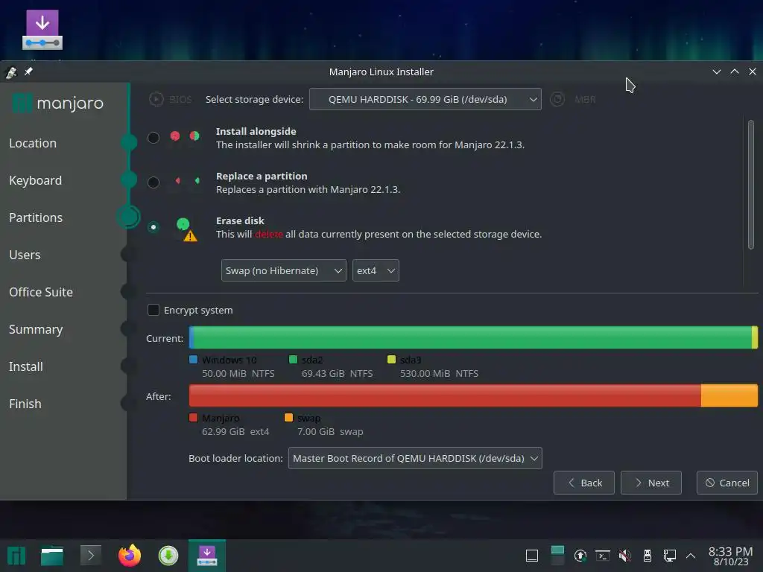Viewport: 763px width, 572px height.
Task: Pin the installer window on all desktops
Action: 29,71
